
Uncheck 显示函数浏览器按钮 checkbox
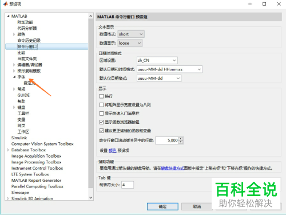point(102,122)
